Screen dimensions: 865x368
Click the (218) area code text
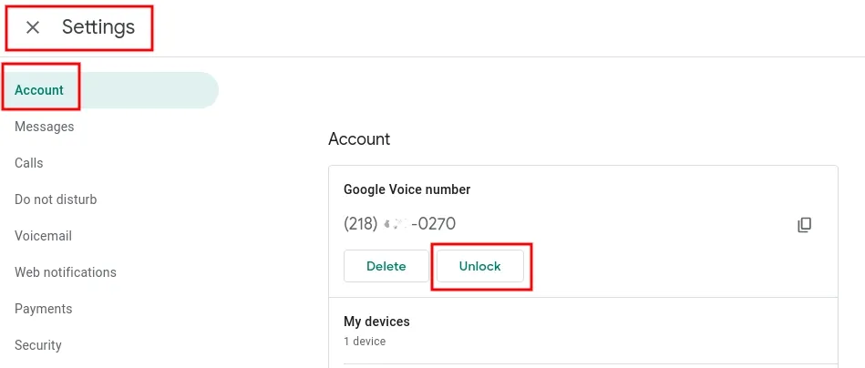[x=361, y=224]
